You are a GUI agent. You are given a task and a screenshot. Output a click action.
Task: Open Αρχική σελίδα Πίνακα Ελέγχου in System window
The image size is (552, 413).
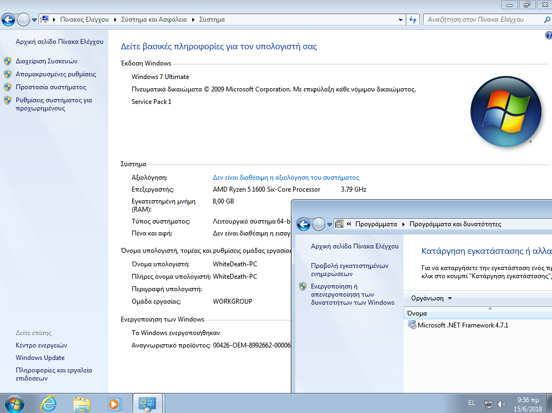click(x=60, y=42)
